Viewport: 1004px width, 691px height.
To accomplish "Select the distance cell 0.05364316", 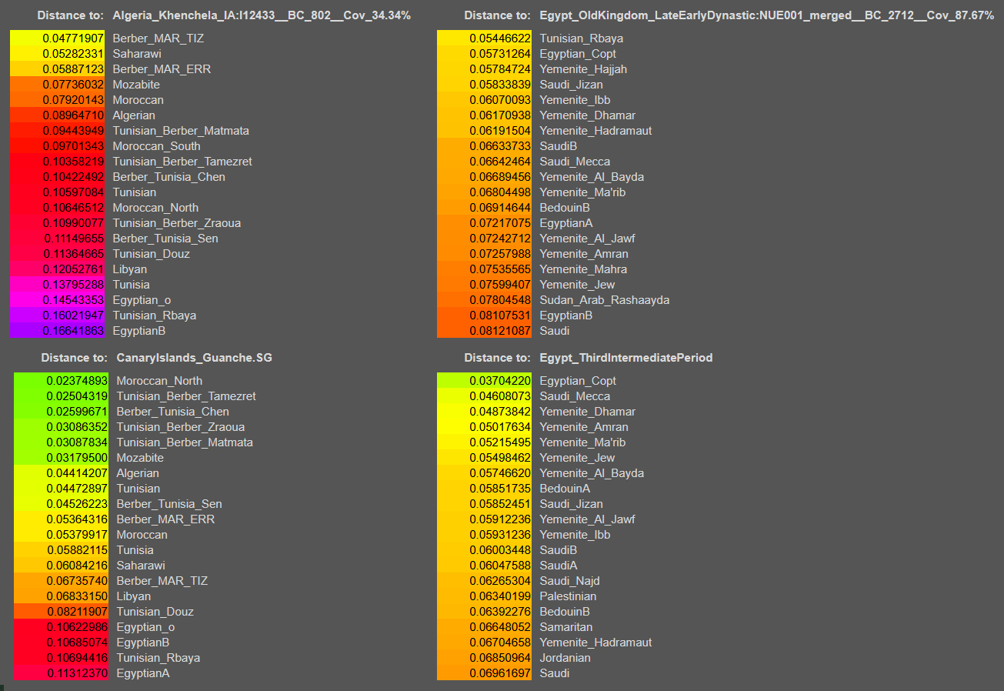I will (62, 519).
